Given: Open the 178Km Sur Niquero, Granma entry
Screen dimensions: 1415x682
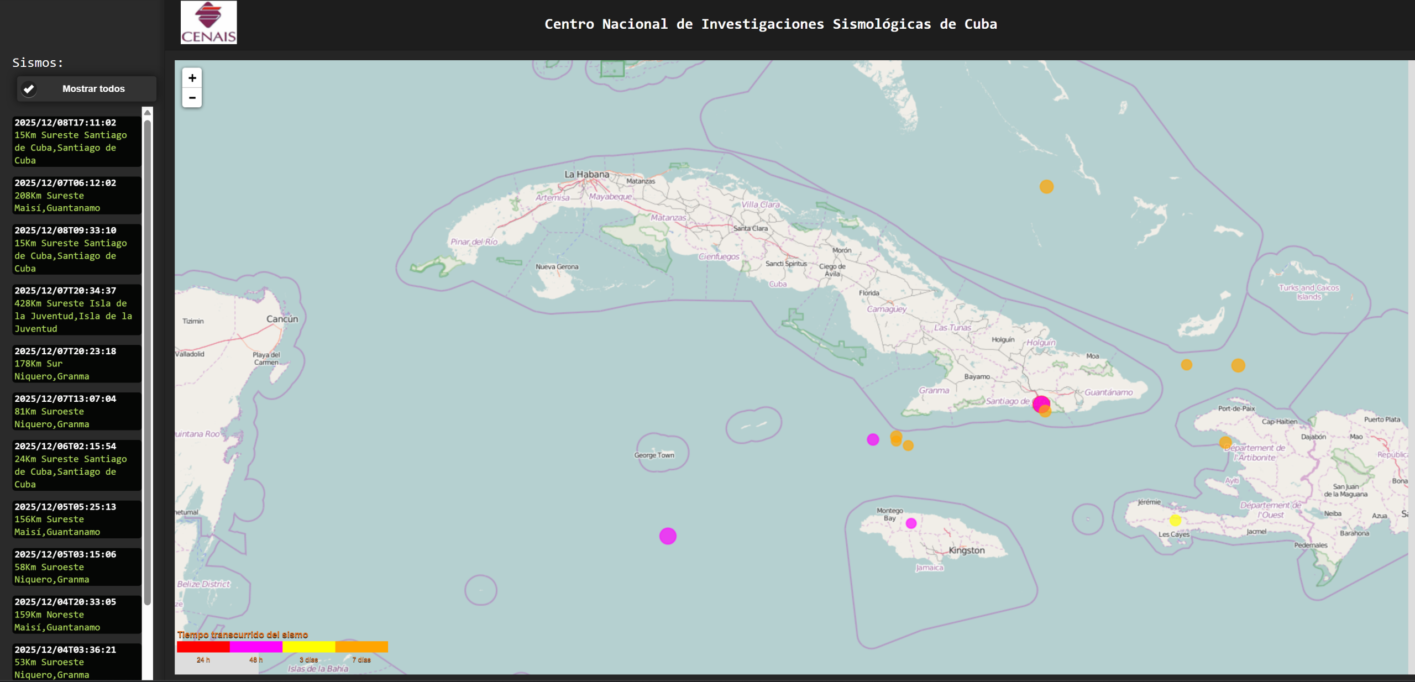Looking at the screenshot, I should (76, 364).
